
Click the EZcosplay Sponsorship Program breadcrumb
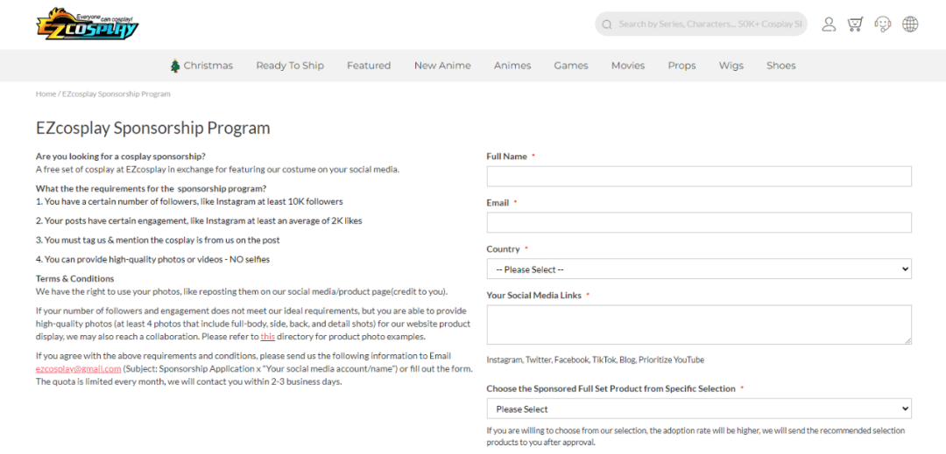[x=116, y=94]
